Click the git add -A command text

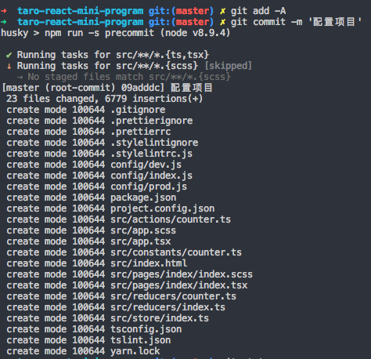point(258,11)
